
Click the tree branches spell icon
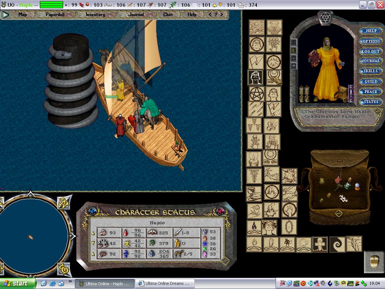tap(354, 244)
